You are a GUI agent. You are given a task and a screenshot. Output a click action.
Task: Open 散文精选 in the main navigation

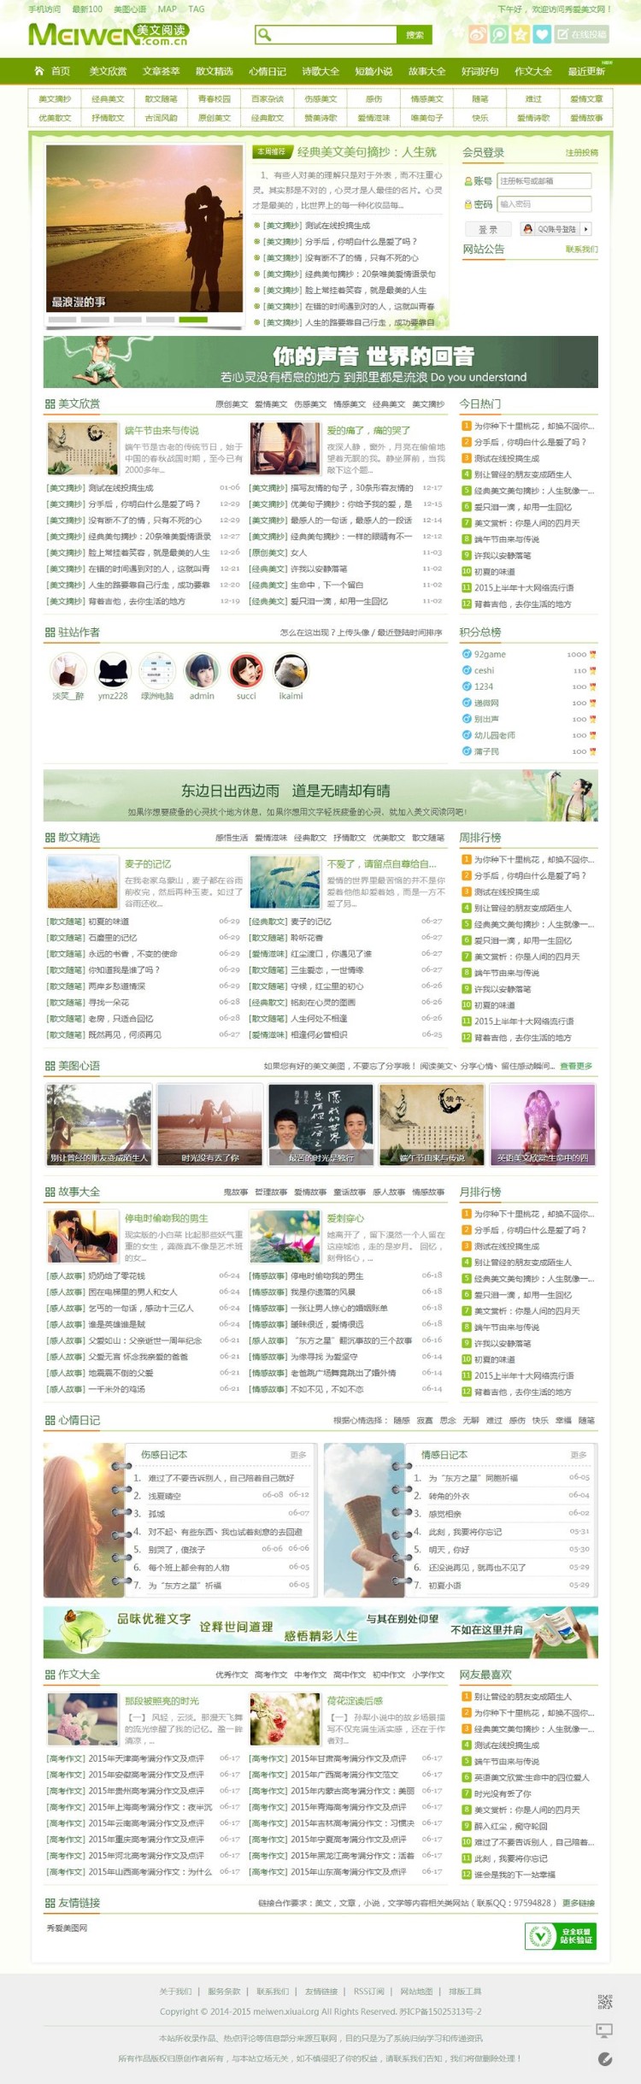(x=214, y=71)
